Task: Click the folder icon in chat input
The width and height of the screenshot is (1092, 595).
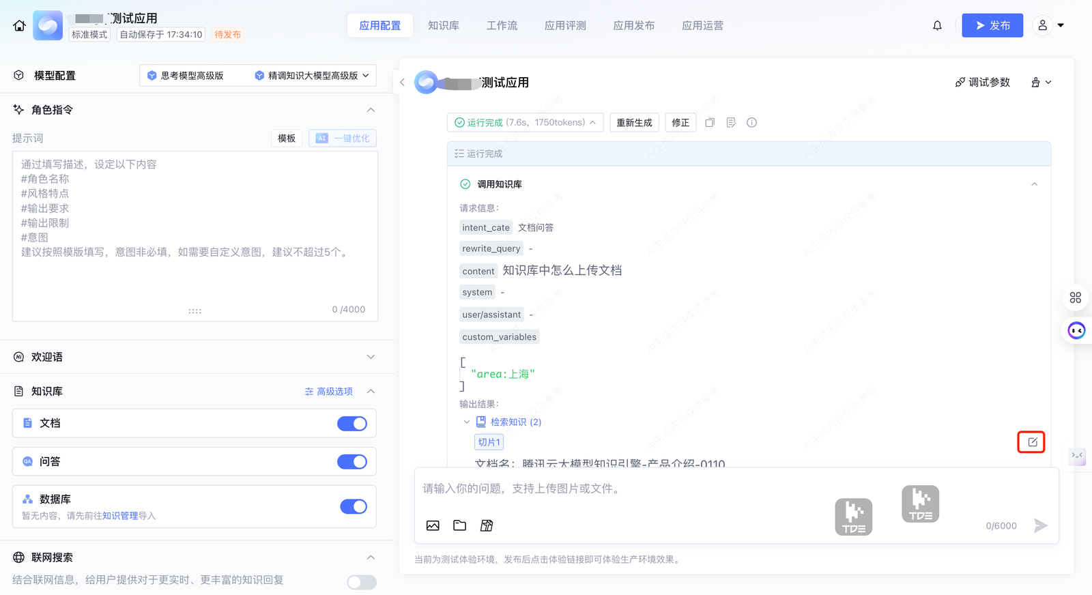Action: pyautogui.click(x=460, y=525)
